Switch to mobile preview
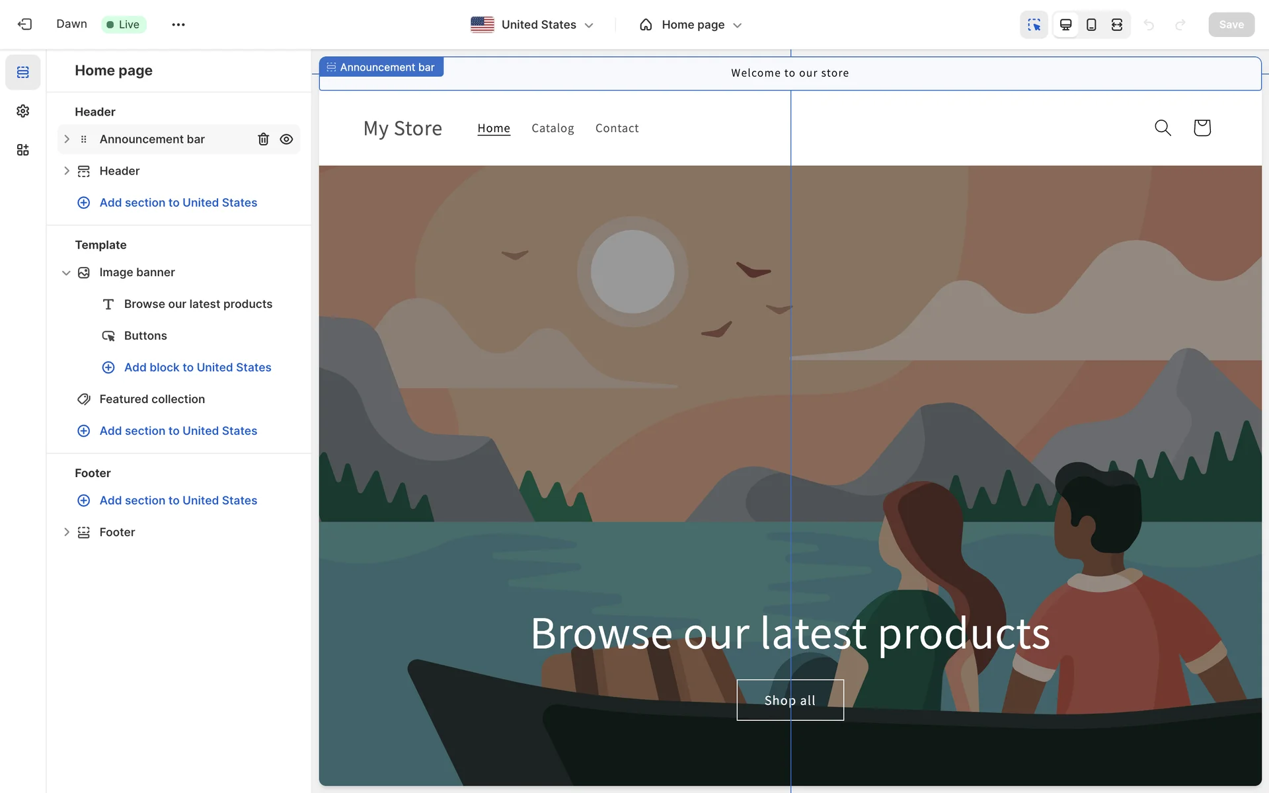The width and height of the screenshot is (1269, 793). (x=1091, y=24)
